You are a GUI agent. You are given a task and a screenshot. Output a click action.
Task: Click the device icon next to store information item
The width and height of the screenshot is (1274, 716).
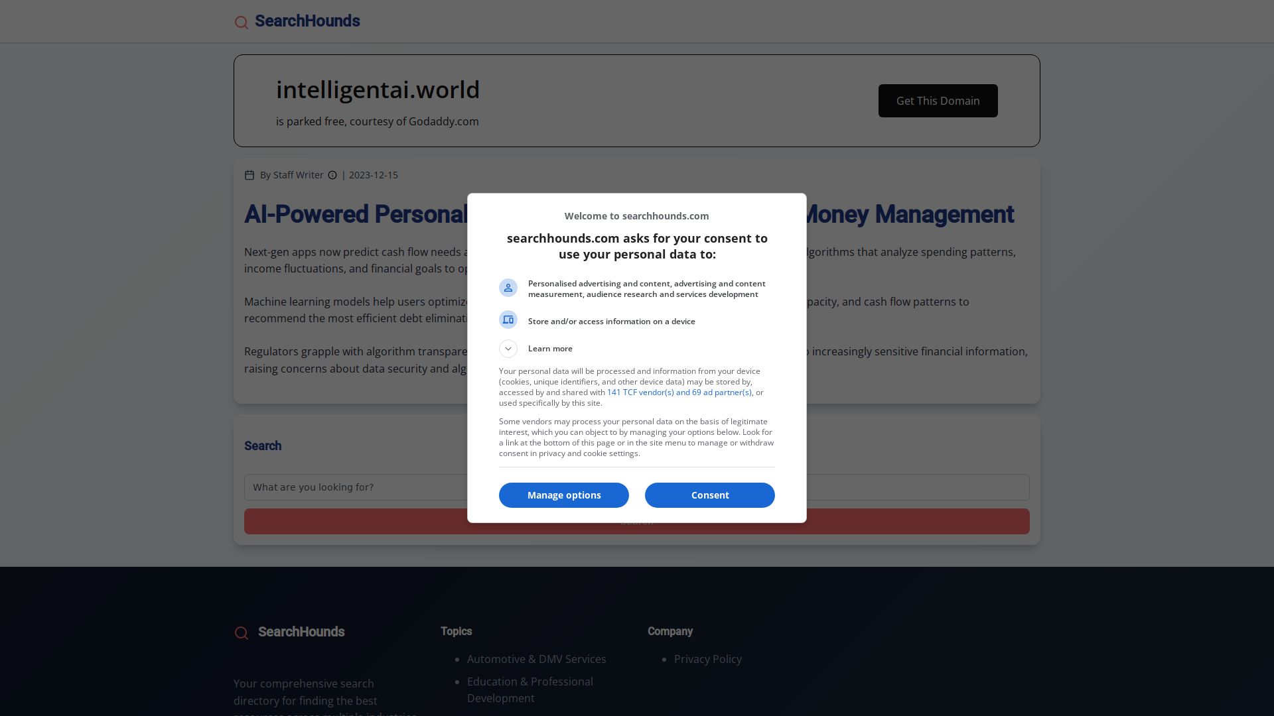(x=508, y=320)
